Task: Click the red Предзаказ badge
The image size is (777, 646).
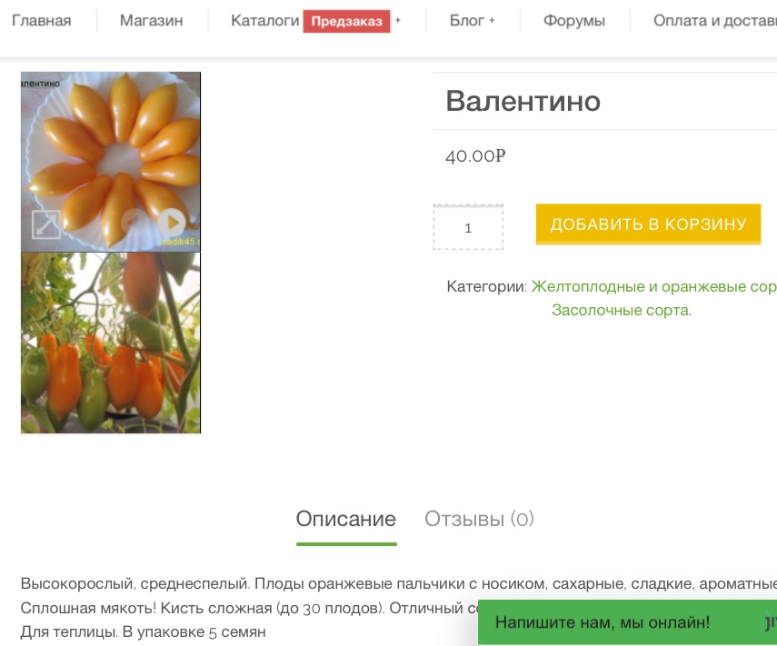Action: 346,21
